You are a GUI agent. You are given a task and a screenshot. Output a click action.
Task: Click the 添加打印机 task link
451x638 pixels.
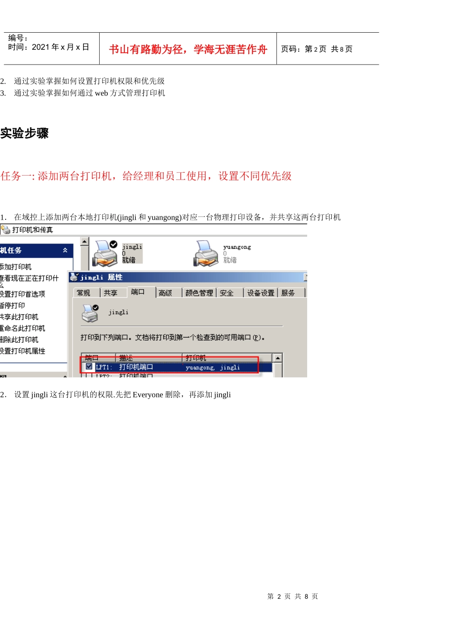(16, 267)
